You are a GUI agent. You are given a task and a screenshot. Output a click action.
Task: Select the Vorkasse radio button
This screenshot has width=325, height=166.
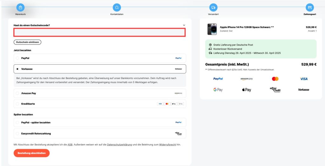[17, 69]
